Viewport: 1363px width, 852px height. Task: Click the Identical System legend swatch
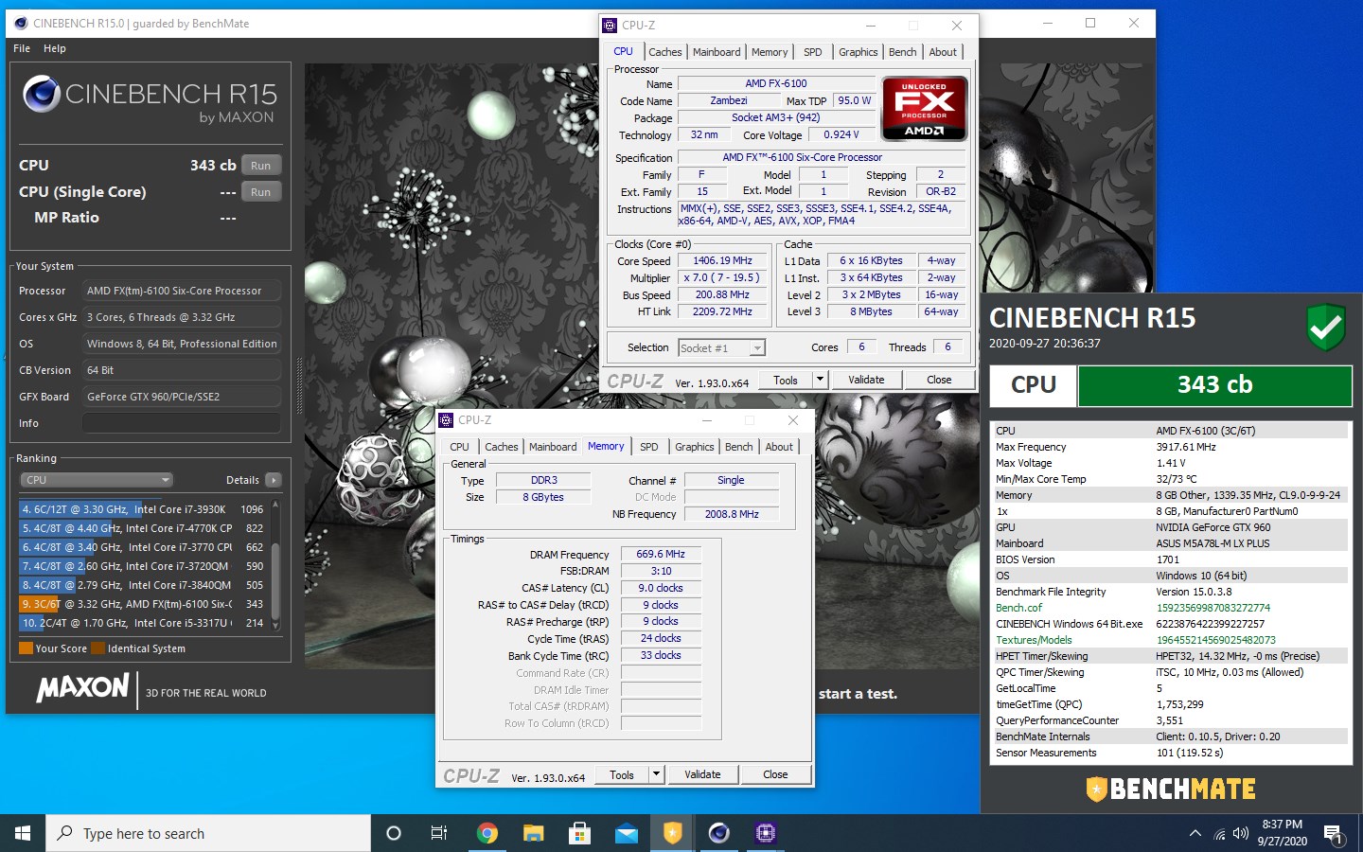97,648
